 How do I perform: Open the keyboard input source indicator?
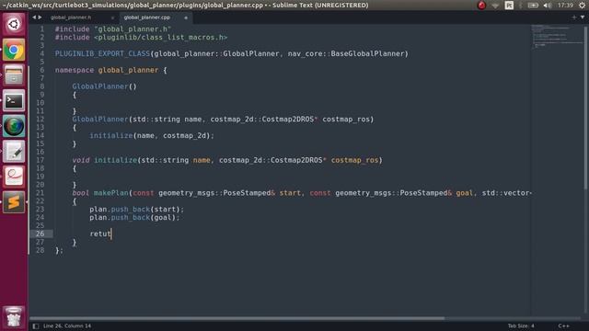point(509,6)
